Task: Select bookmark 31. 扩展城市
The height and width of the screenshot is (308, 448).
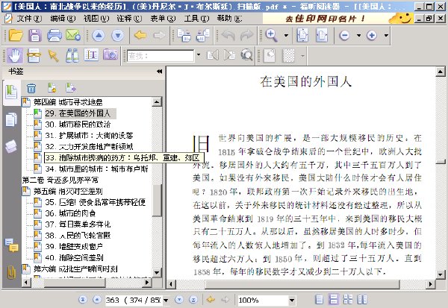Action: [89, 136]
